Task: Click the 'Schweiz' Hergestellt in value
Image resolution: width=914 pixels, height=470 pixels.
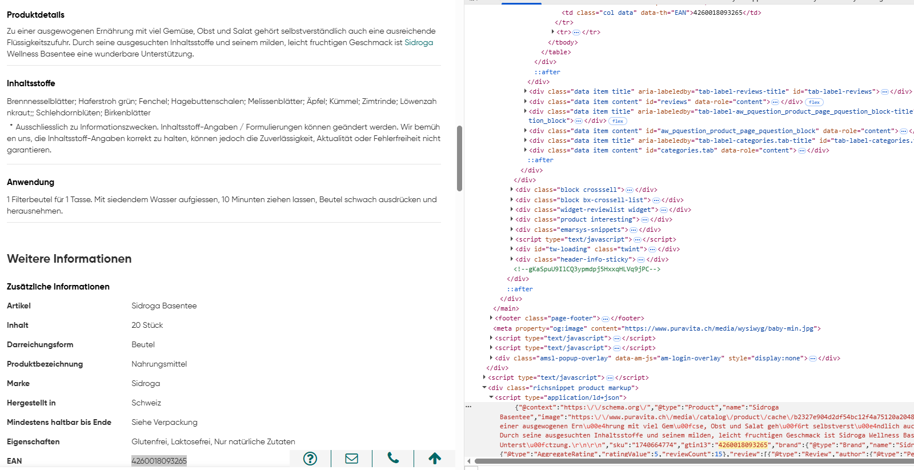Action: [x=146, y=403]
